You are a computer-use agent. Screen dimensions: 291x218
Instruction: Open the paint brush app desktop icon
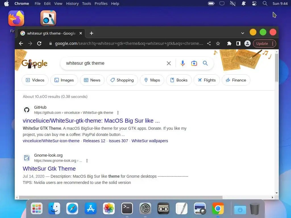coord(48,18)
